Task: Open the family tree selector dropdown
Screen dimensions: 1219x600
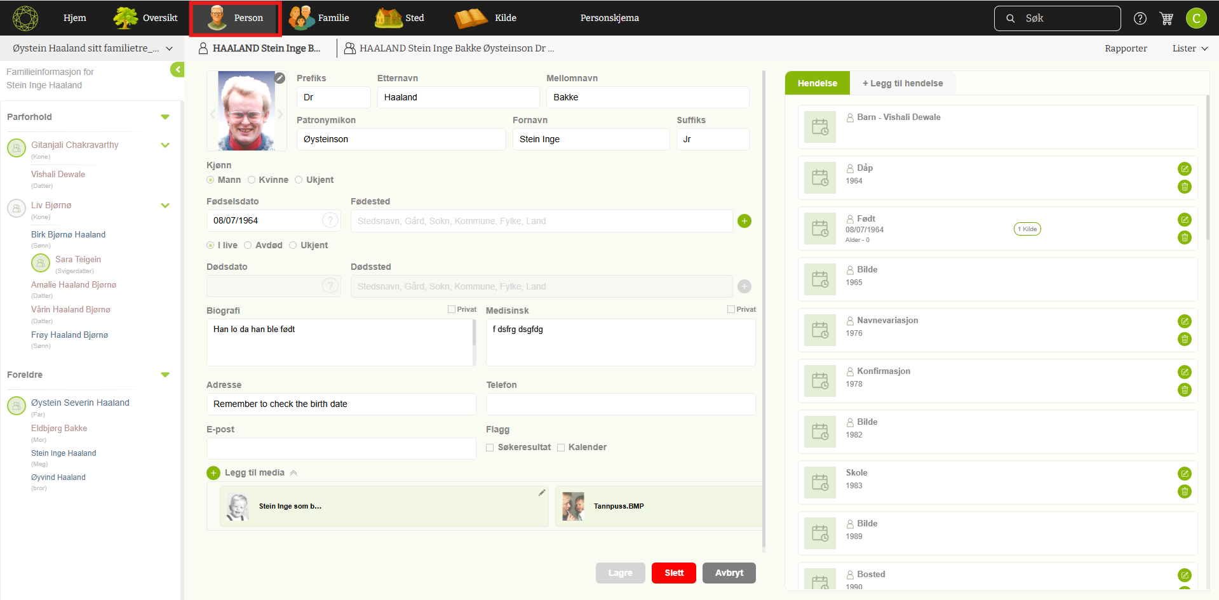Action: [x=169, y=48]
